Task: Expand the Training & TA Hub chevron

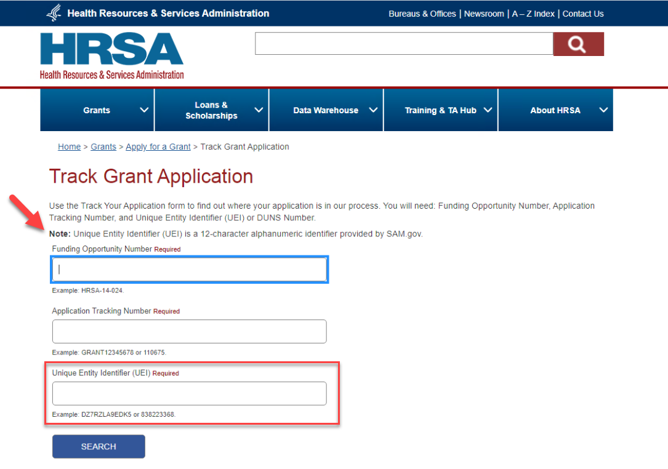Action: coord(488,110)
